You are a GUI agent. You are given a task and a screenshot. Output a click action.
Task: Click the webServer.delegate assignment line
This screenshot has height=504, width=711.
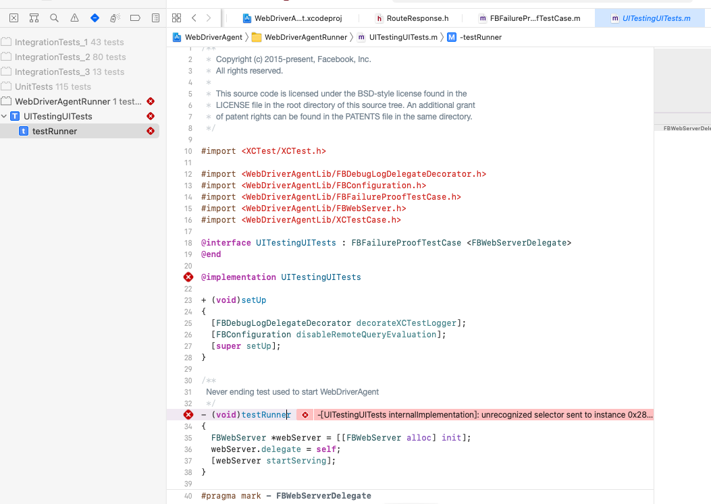click(275, 449)
